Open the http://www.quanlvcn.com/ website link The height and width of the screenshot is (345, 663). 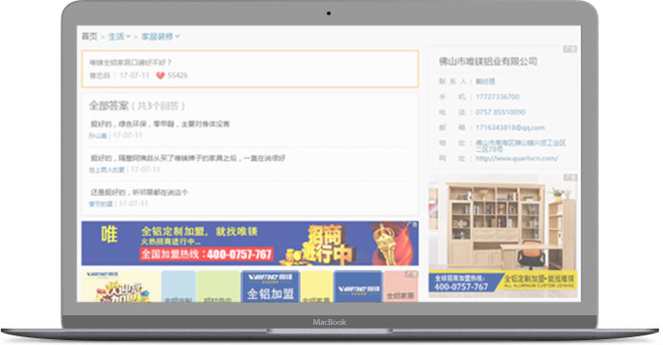pos(517,158)
